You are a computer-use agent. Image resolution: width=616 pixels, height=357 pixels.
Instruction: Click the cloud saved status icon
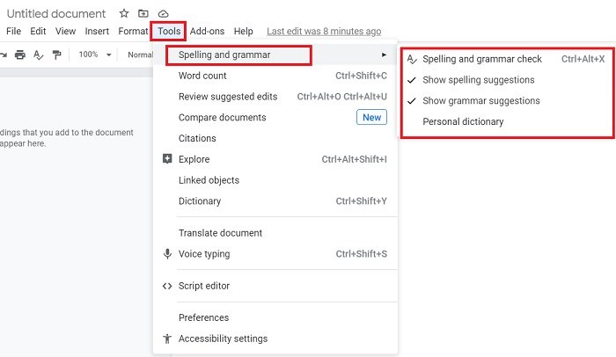click(x=163, y=14)
